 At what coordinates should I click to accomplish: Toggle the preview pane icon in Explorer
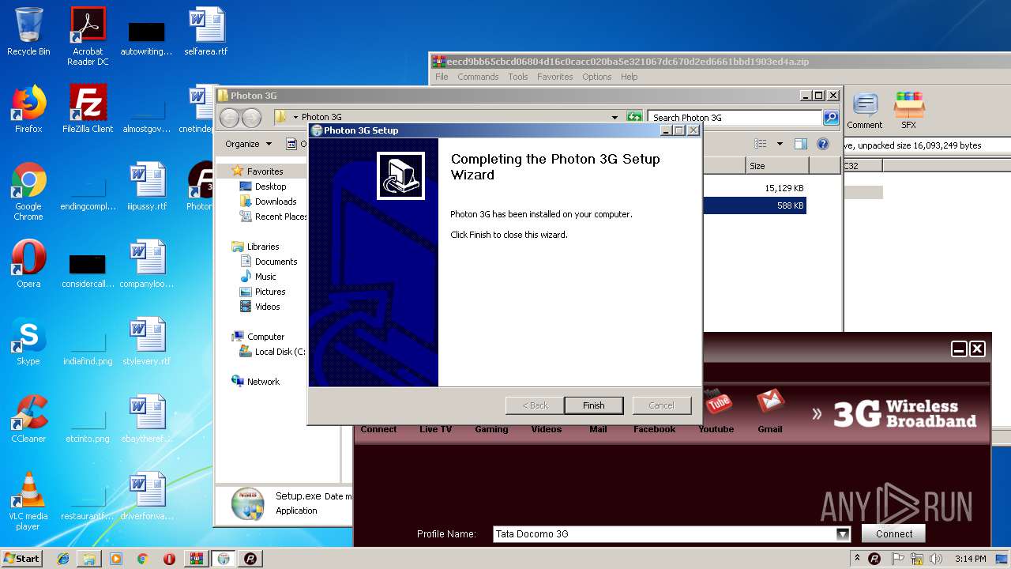click(801, 144)
